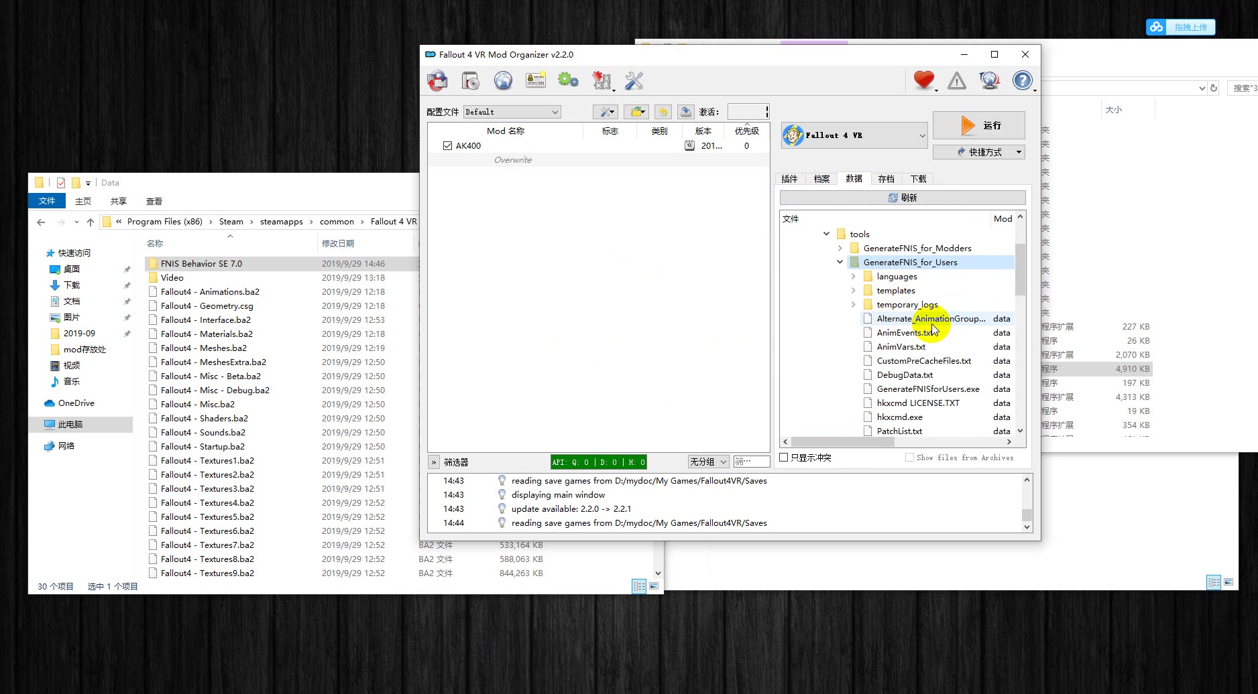This screenshot has height=694, width=1258.
Task: Open the Default profile dropdown
Action: (x=512, y=112)
